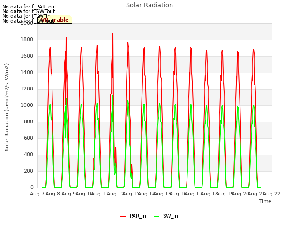Image resolution: width=300 pixels, height=225 pixels.
Task: Click the 600 y-axis tick label
Action: coord(29,138)
